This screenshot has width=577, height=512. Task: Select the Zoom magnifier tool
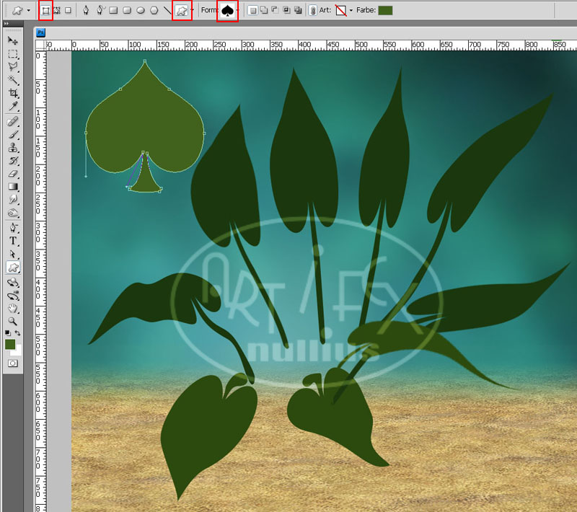click(x=13, y=322)
